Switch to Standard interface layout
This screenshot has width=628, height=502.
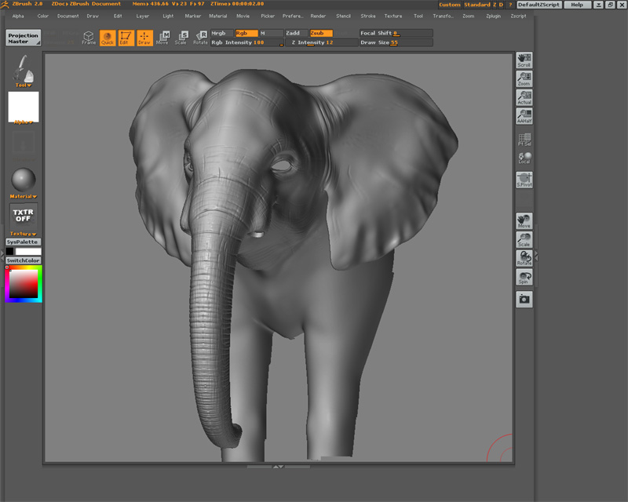(477, 5)
